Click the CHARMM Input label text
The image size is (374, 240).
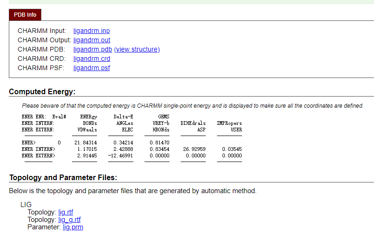pos(42,31)
